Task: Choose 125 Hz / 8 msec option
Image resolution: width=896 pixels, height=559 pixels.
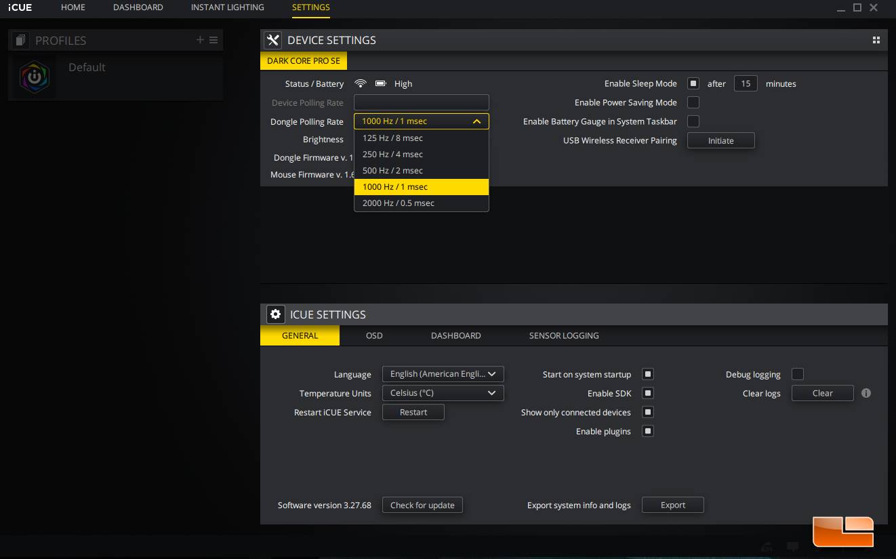Action: pos(422,138)
